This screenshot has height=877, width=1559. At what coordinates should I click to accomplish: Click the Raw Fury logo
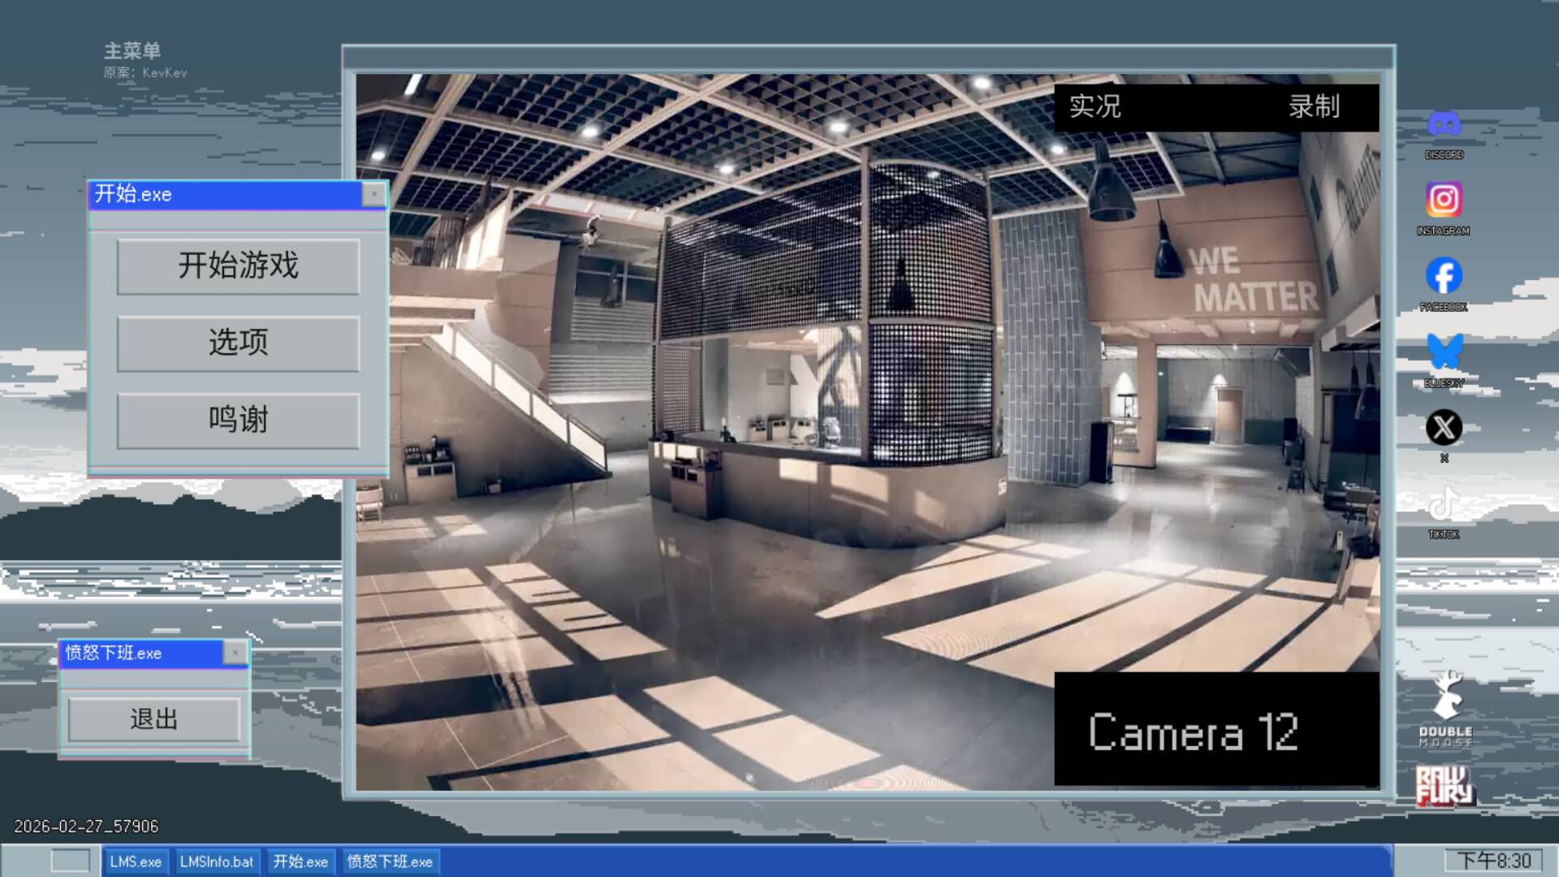point(1444,785)
